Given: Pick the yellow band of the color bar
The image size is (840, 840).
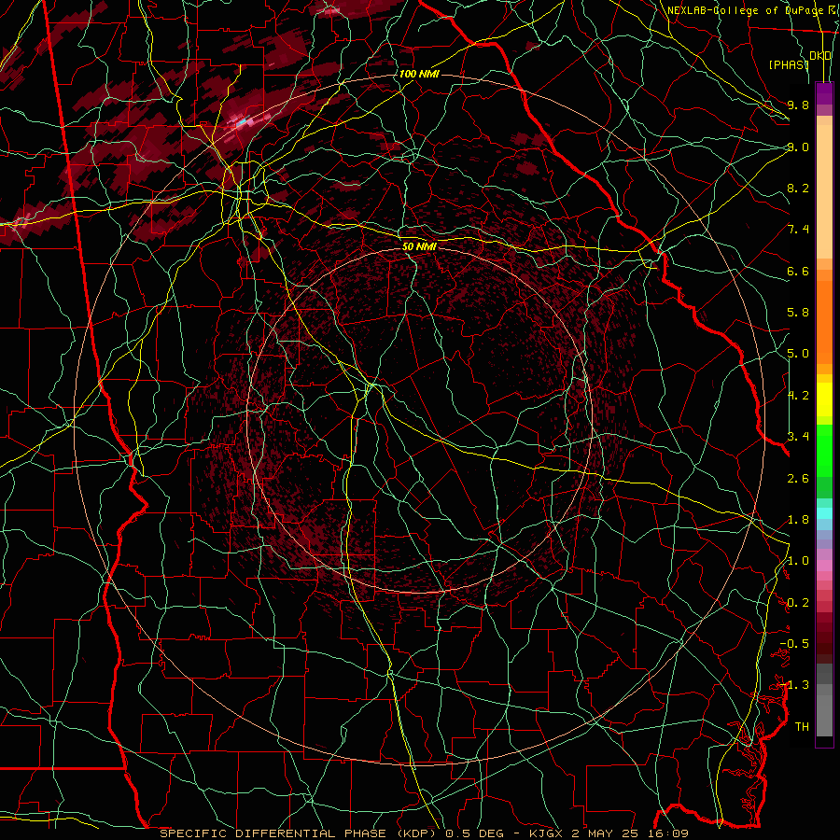Looking at the screenshot, I should coord(824,399).
